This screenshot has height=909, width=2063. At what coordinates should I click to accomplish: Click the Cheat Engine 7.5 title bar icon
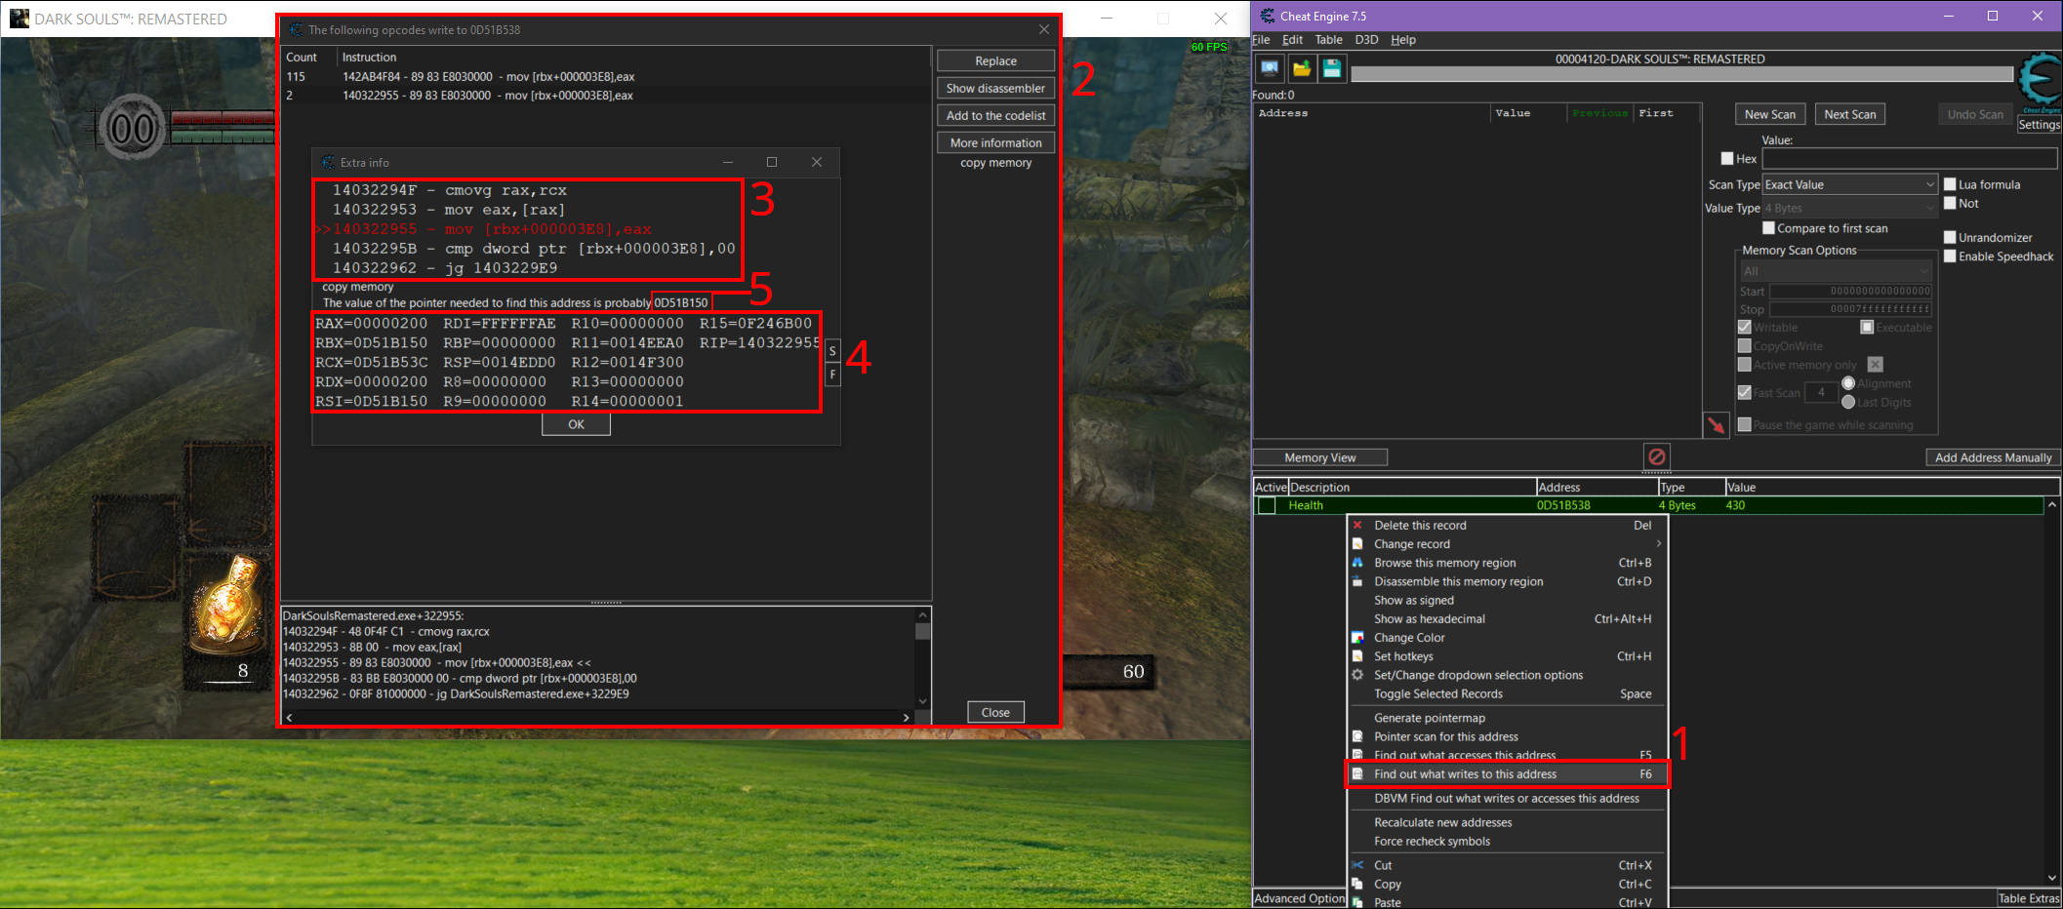coord(1268,16)
